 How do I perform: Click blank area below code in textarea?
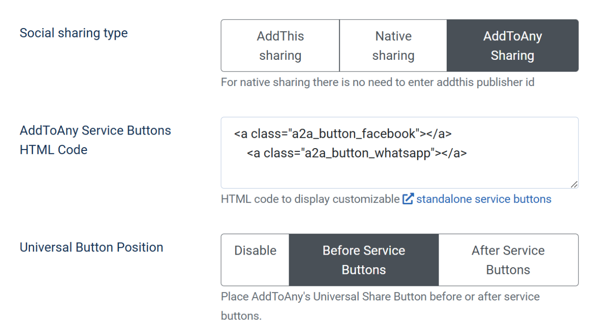[x=397, y=174]
